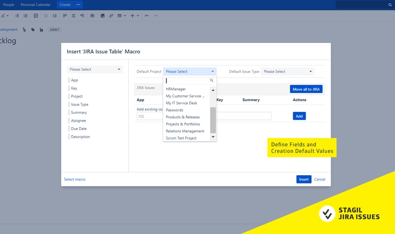Click the numbered list toolbar icon
This screenshot has width=395, height=234.
tap(26, 16)
